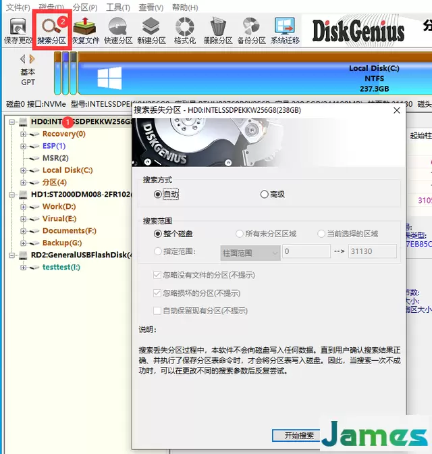Launch Quick Partition (快速分区)
The height and width of the screenshot is (454, 432).
point(118,30)
